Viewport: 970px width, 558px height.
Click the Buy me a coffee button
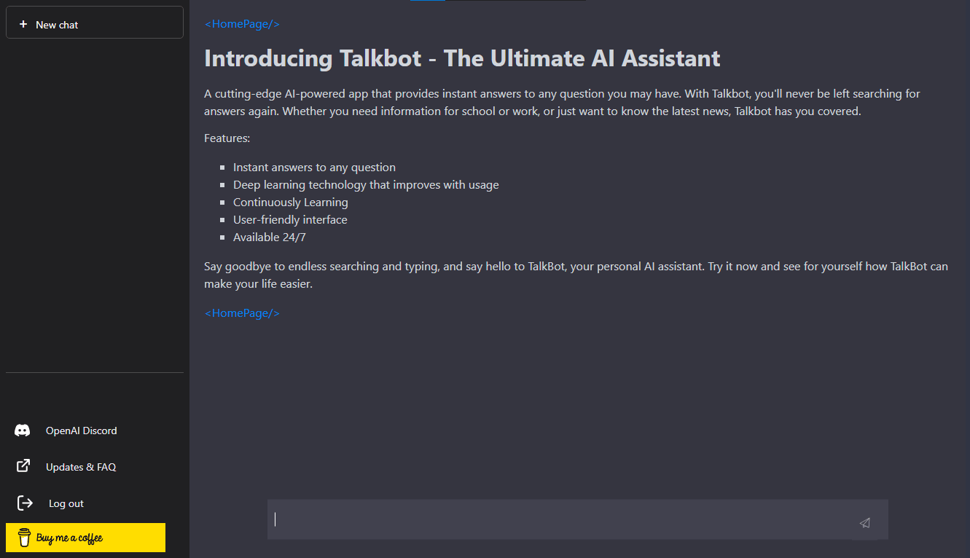[85, 538]
